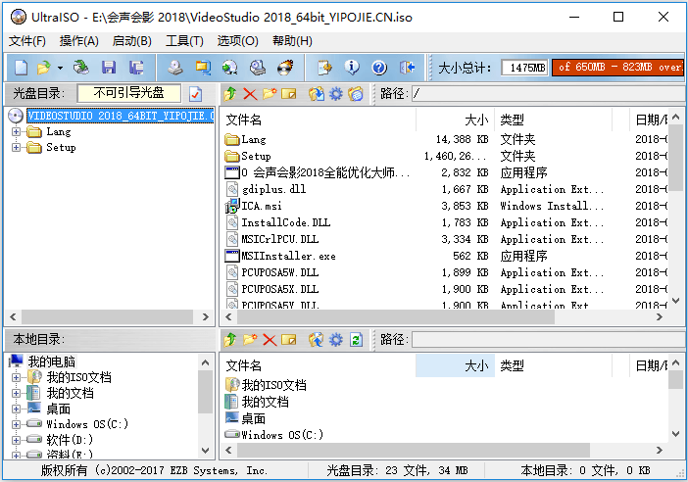Open the 工具(T) menu

coord(184,41)
